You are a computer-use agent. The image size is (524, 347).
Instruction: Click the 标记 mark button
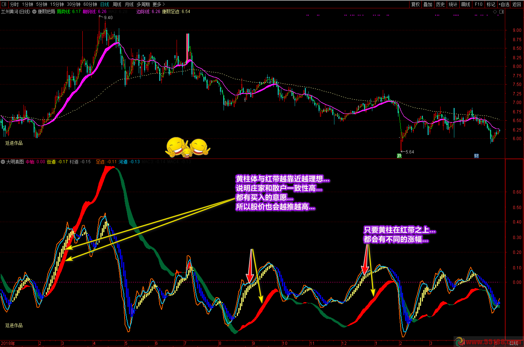point(491,4)
